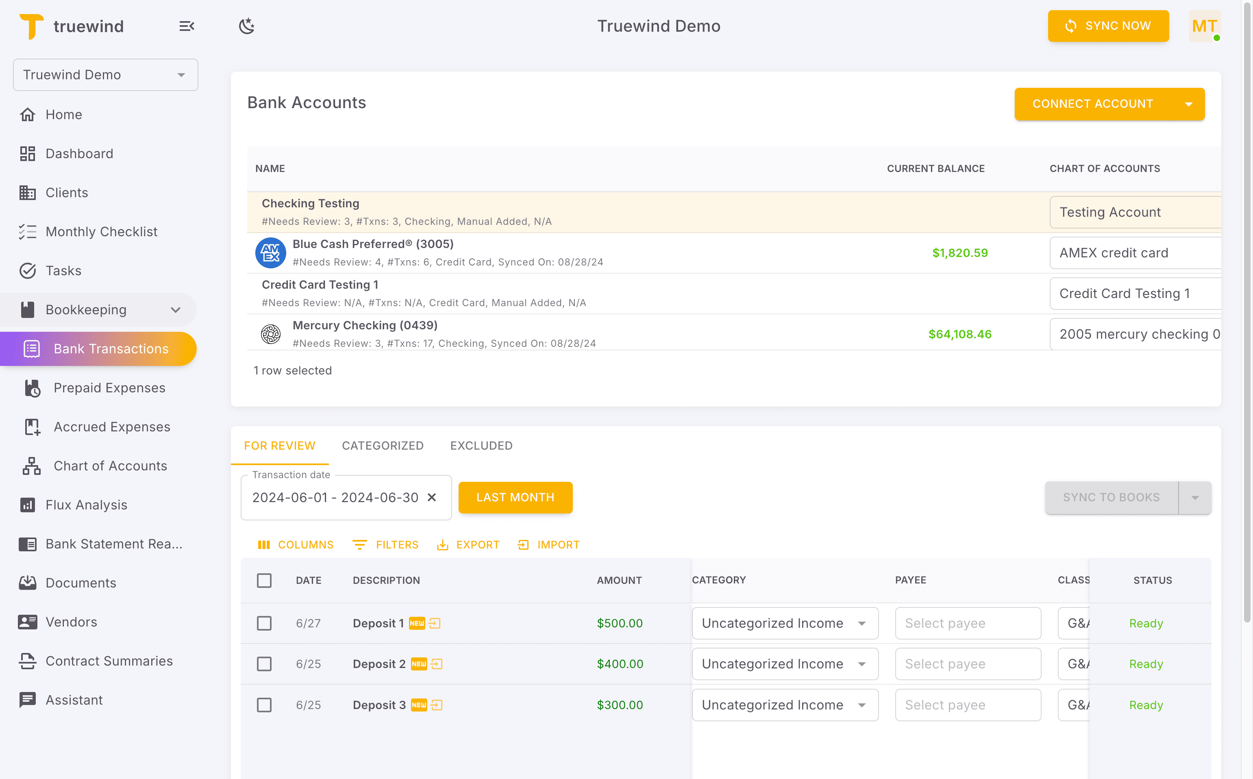Check the select-all transactions checkbox
1253x779 pixels.
point(264,580)
